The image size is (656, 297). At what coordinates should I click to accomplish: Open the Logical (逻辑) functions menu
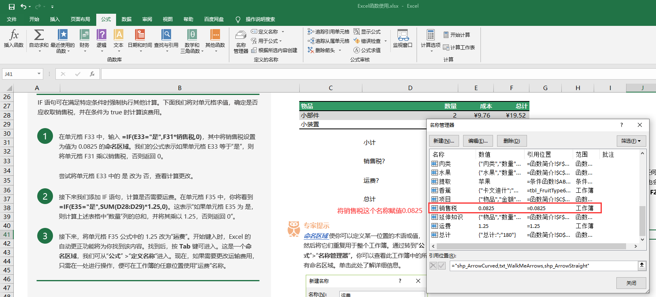tap(102, 40)
